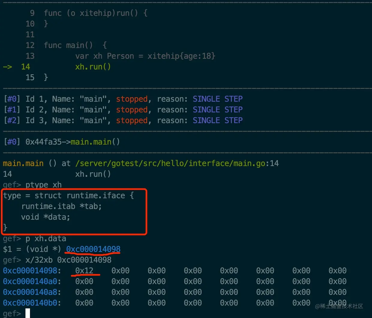
Task: Click 'main.main' at start of location line
Action: (x=23, y=163)
